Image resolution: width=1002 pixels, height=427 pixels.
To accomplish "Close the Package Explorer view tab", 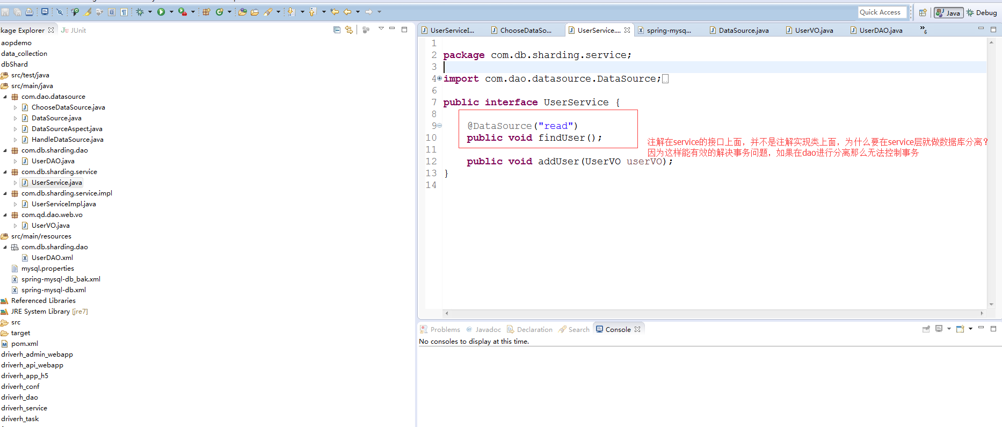I will pos(51,30).
